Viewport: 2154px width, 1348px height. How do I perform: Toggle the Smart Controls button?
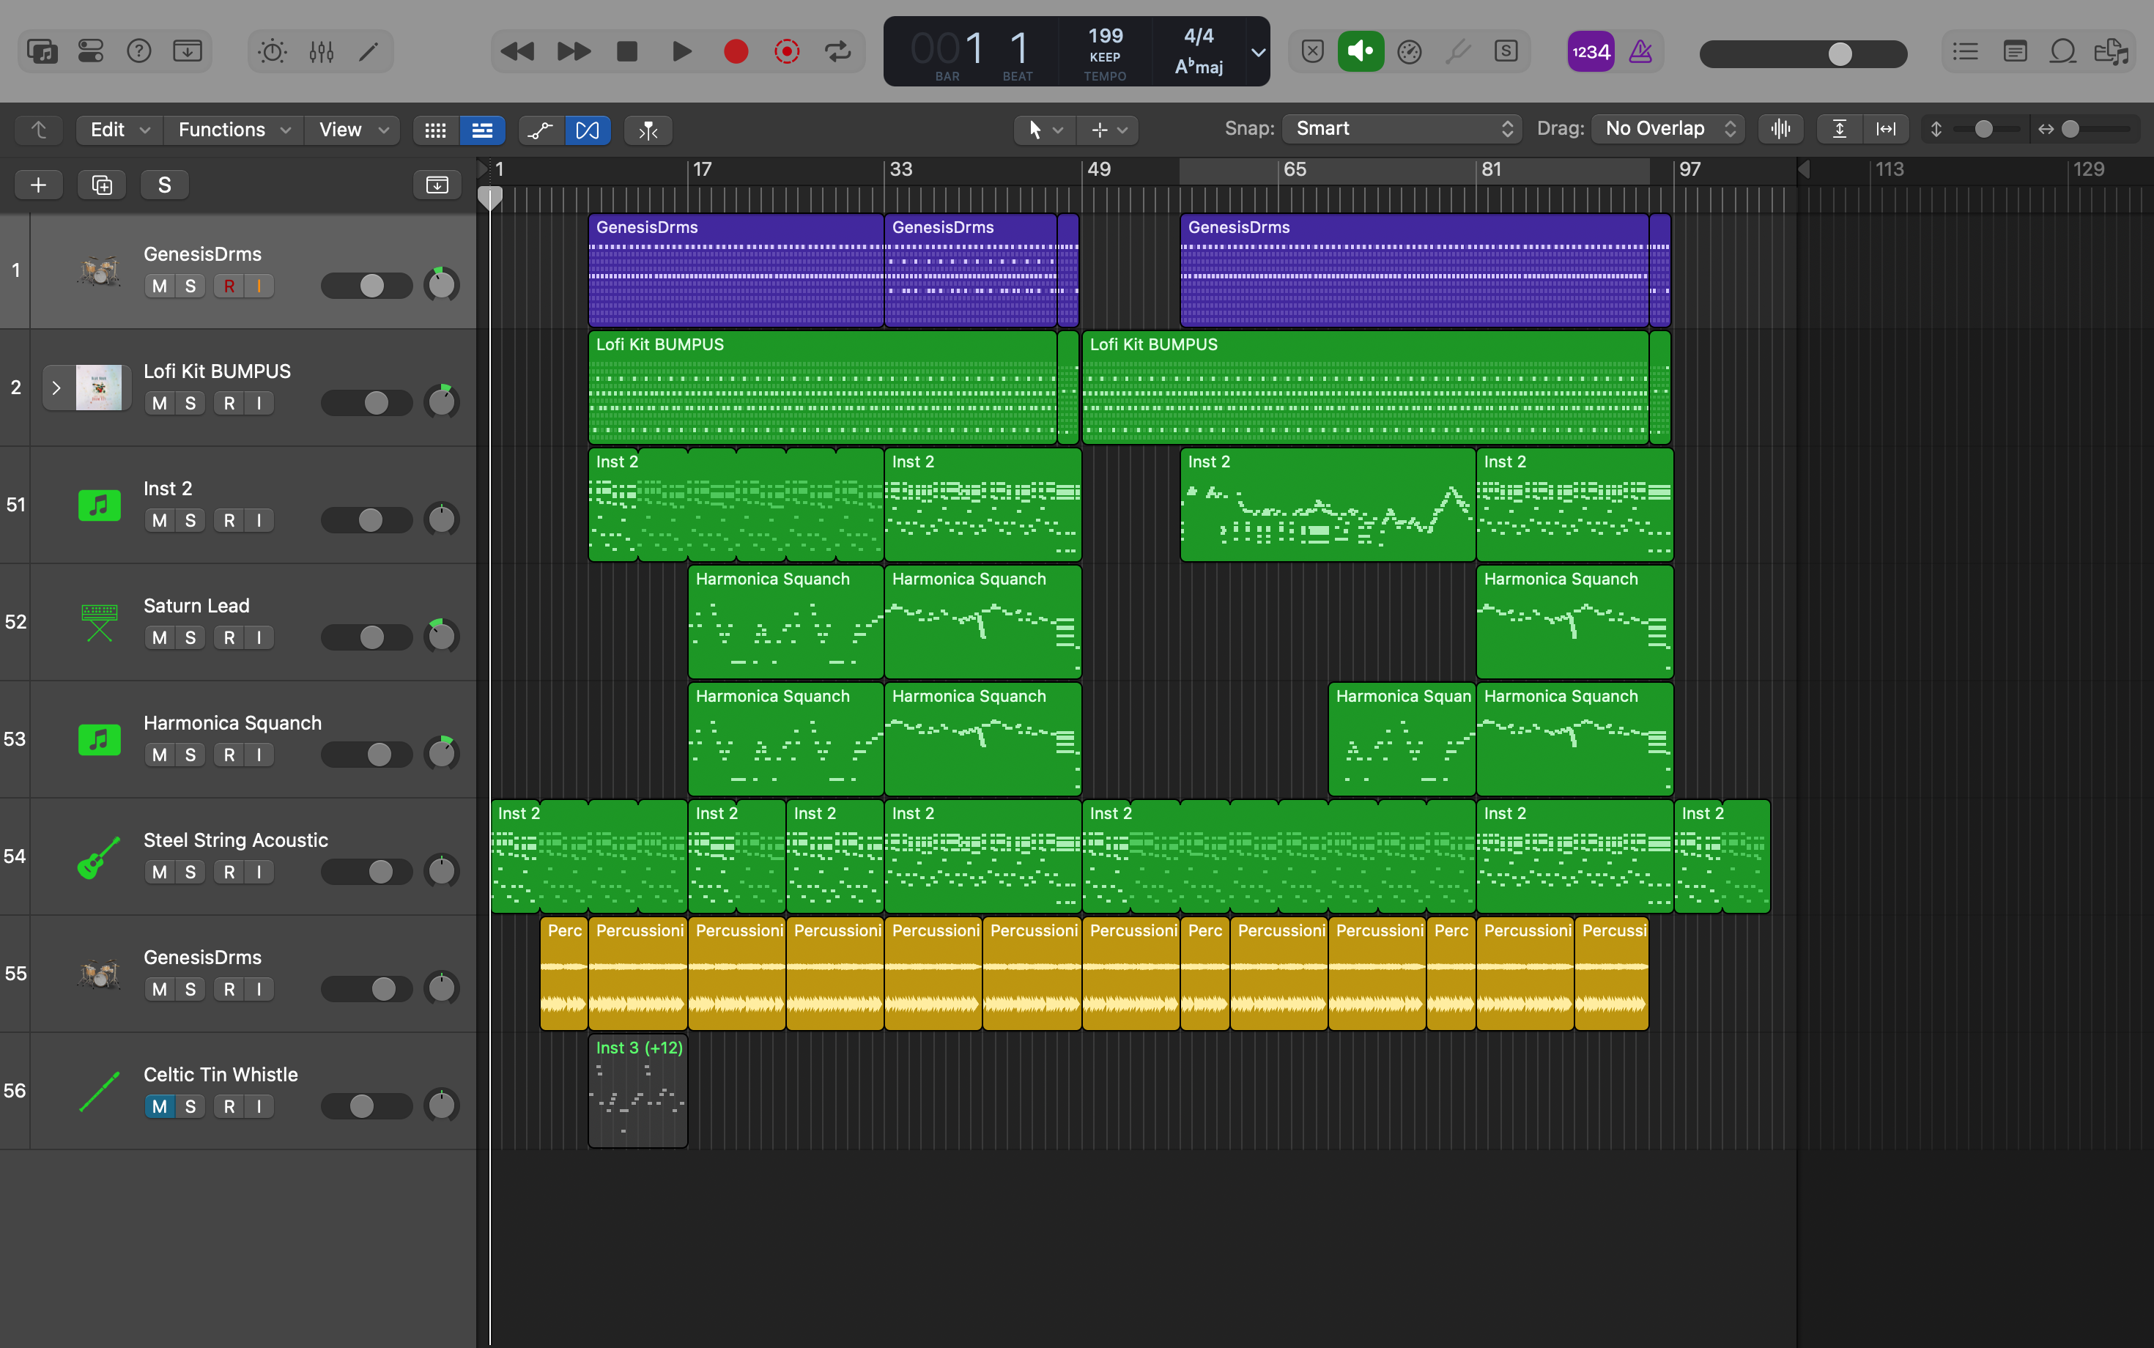pyautogui.click(x=272, y=52)
